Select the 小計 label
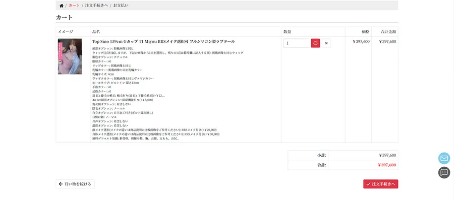Image resolution: width=454 pixels, height=200 pixels. coord(321,155)
